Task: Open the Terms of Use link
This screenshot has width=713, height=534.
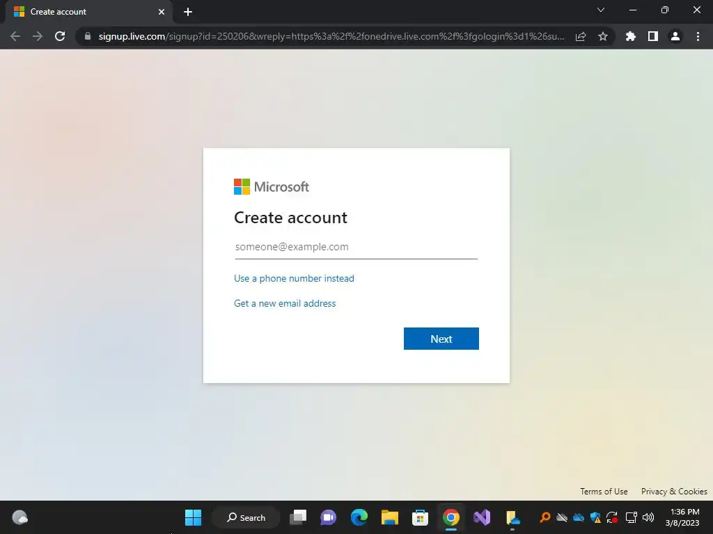Action: tap(604, 492)
